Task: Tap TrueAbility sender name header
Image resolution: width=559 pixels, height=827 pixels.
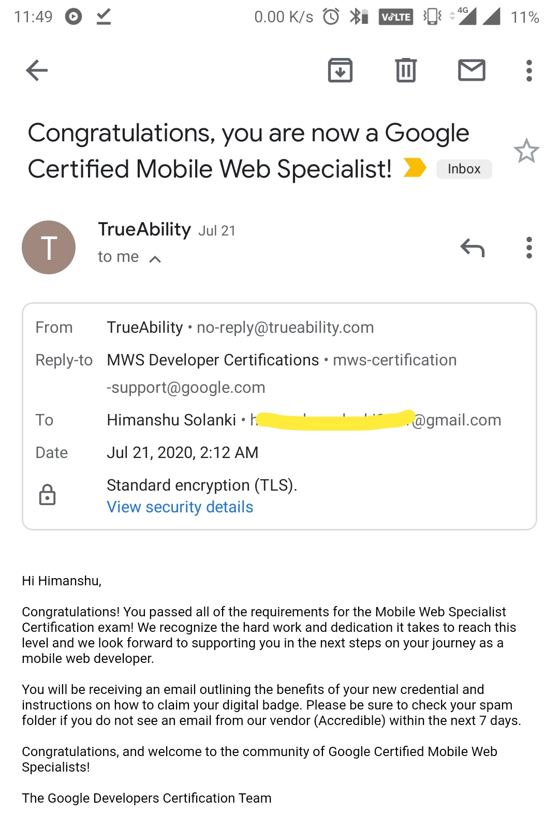Action: coord(144,229)
